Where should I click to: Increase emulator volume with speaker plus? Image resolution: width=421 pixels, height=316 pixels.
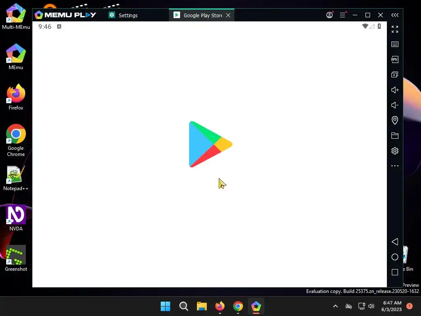point(395,90)
